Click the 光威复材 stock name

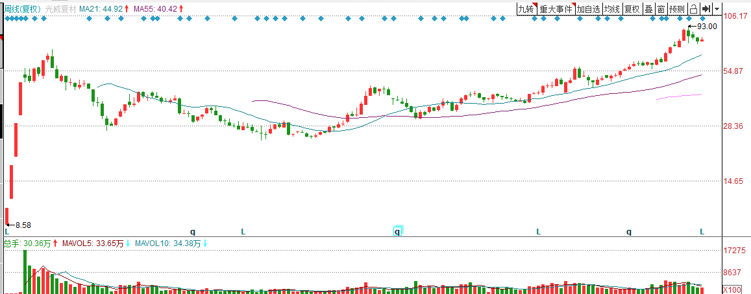click(x=60, y=8)
